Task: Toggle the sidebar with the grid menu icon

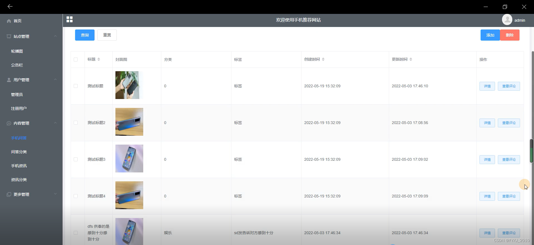Action: click(70, 19)
